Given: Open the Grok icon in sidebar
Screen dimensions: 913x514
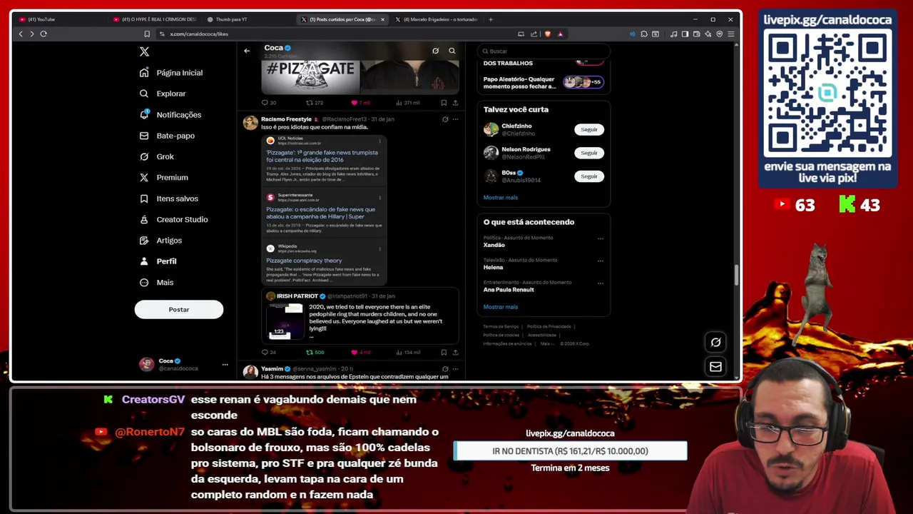Looking at the screenshot, I should point(144,156).
